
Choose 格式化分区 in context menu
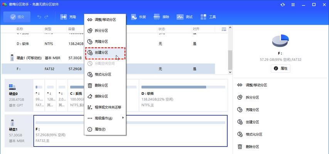[x=105, y=74]
